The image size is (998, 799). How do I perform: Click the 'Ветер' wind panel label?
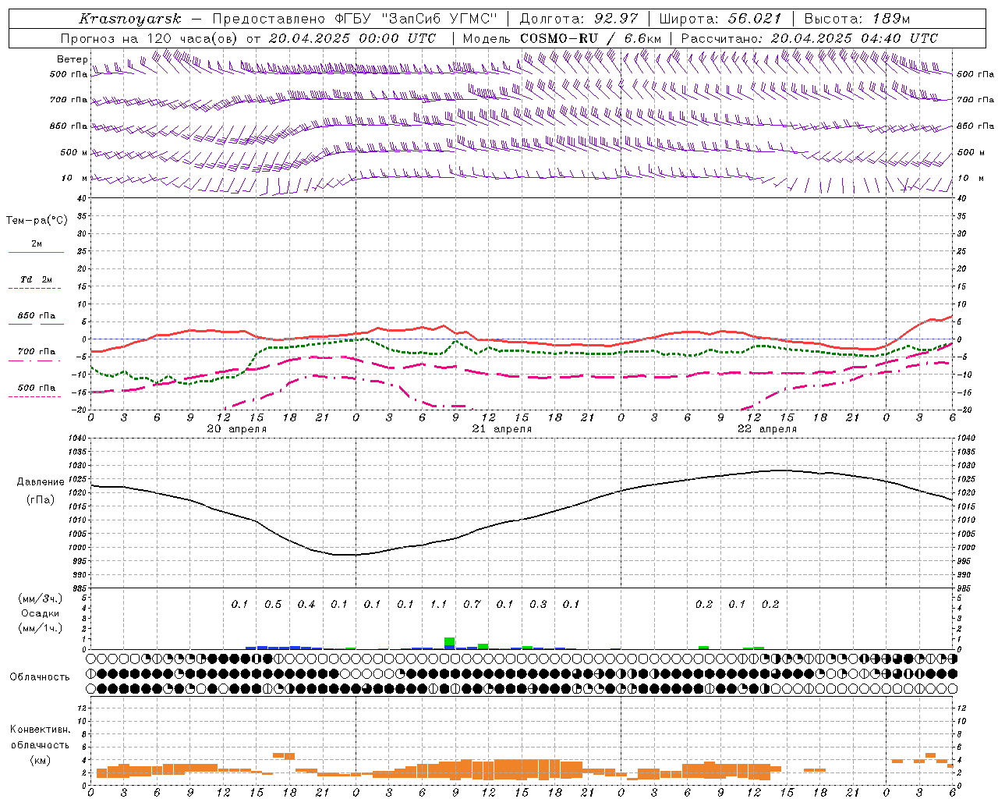pyautogui.click(x=72, y=59)
